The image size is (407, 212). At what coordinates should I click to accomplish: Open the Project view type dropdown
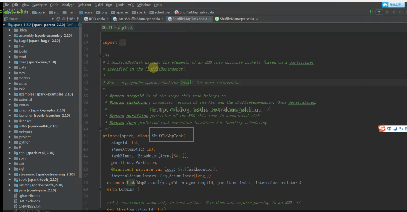(52, 19)
